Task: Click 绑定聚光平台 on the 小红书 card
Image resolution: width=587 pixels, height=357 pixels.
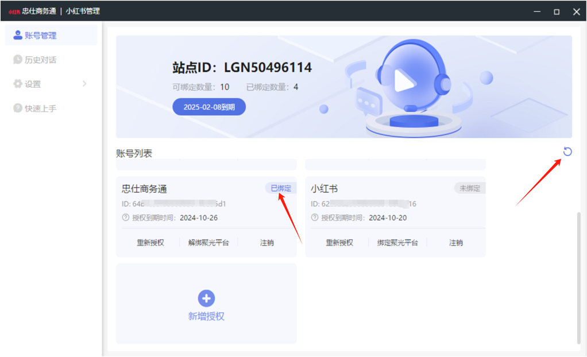Action: tap(397, 243)
